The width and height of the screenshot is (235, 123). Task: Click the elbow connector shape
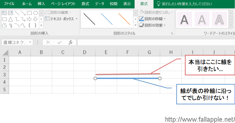point(17,19)
